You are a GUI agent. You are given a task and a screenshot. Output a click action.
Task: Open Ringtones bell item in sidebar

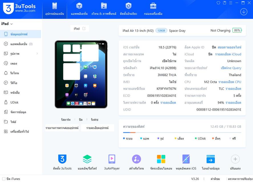click(21, 73)
